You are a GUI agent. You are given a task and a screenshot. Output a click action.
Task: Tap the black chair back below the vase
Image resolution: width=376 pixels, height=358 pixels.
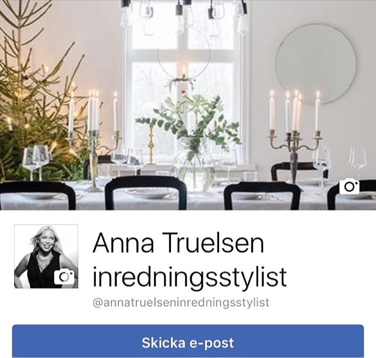(x=146, y=195)
